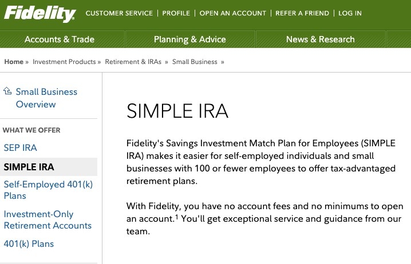
Task: Open the Planning & Advice menu
Action: point(190,39)
